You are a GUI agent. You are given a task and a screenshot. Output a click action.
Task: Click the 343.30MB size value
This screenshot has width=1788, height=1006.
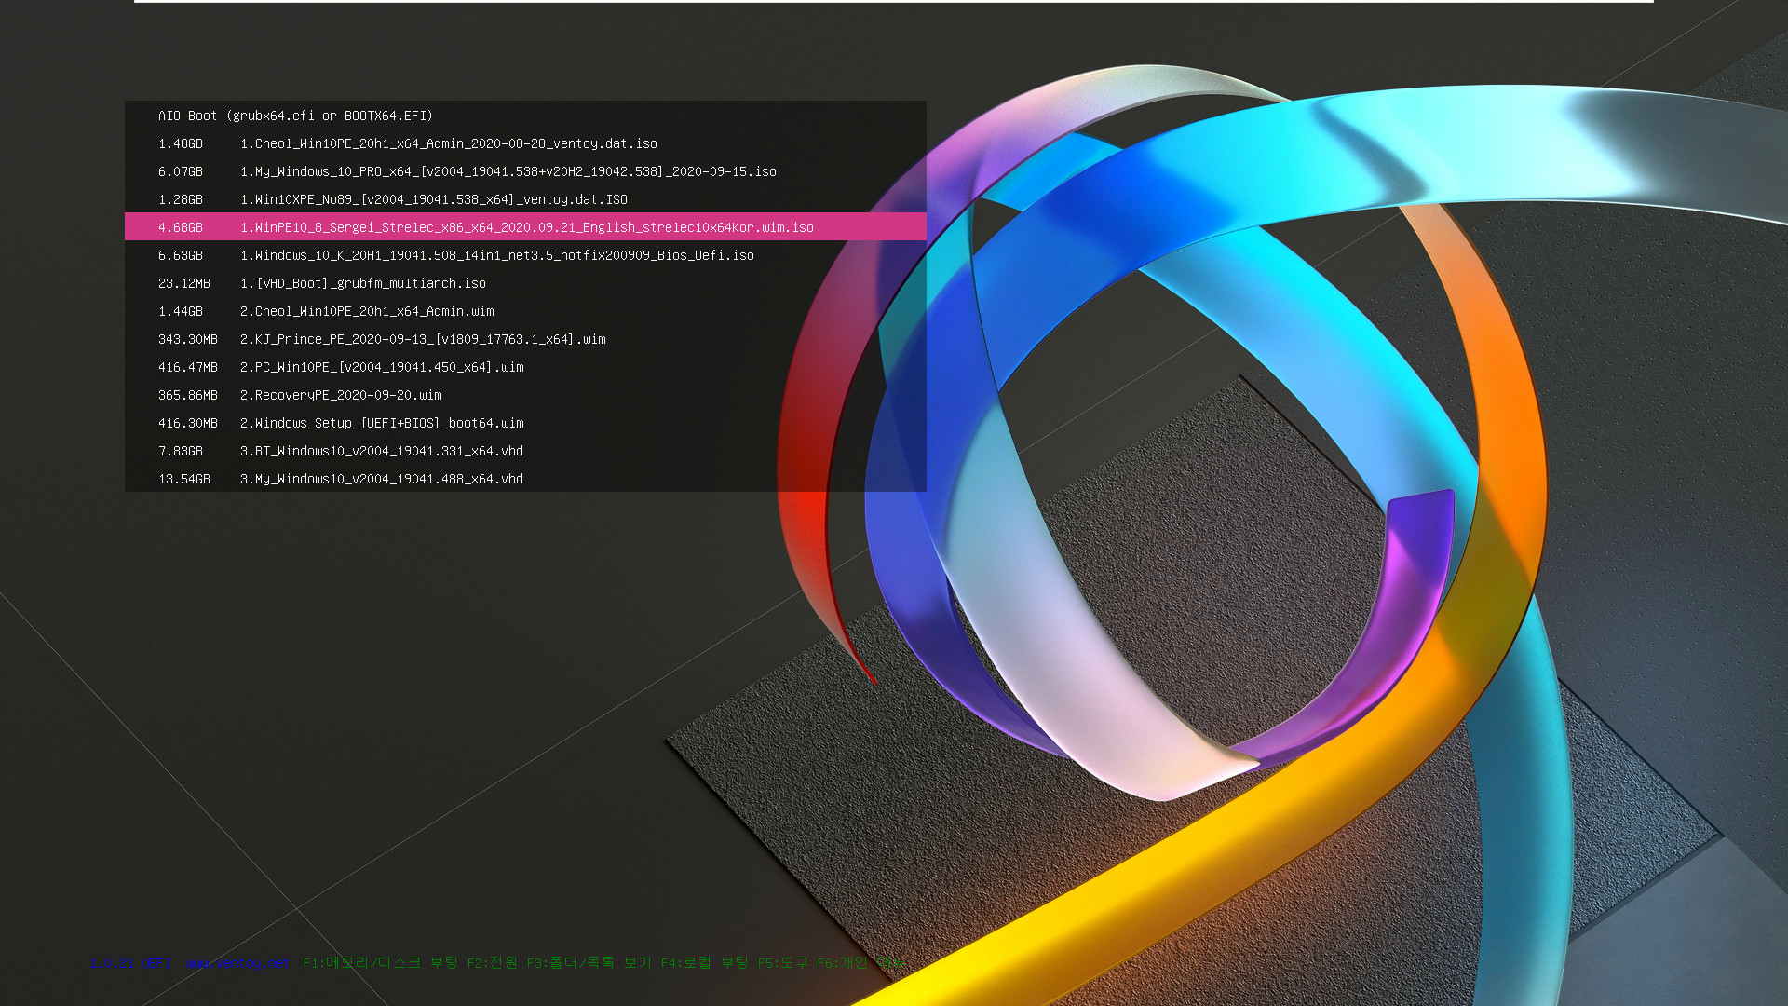pos(188,339)
